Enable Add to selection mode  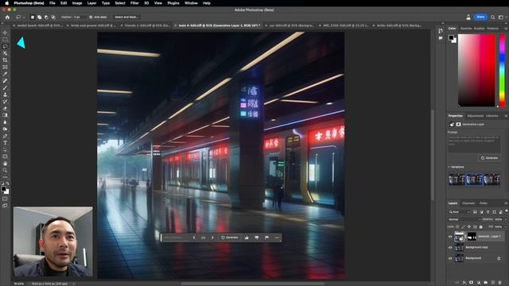[39, 17]
